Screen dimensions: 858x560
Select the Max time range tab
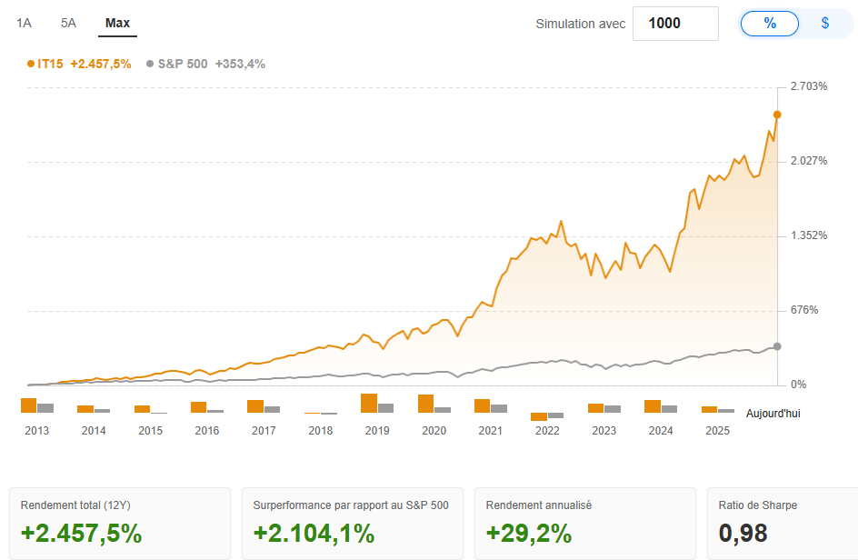tap(117, 23)
